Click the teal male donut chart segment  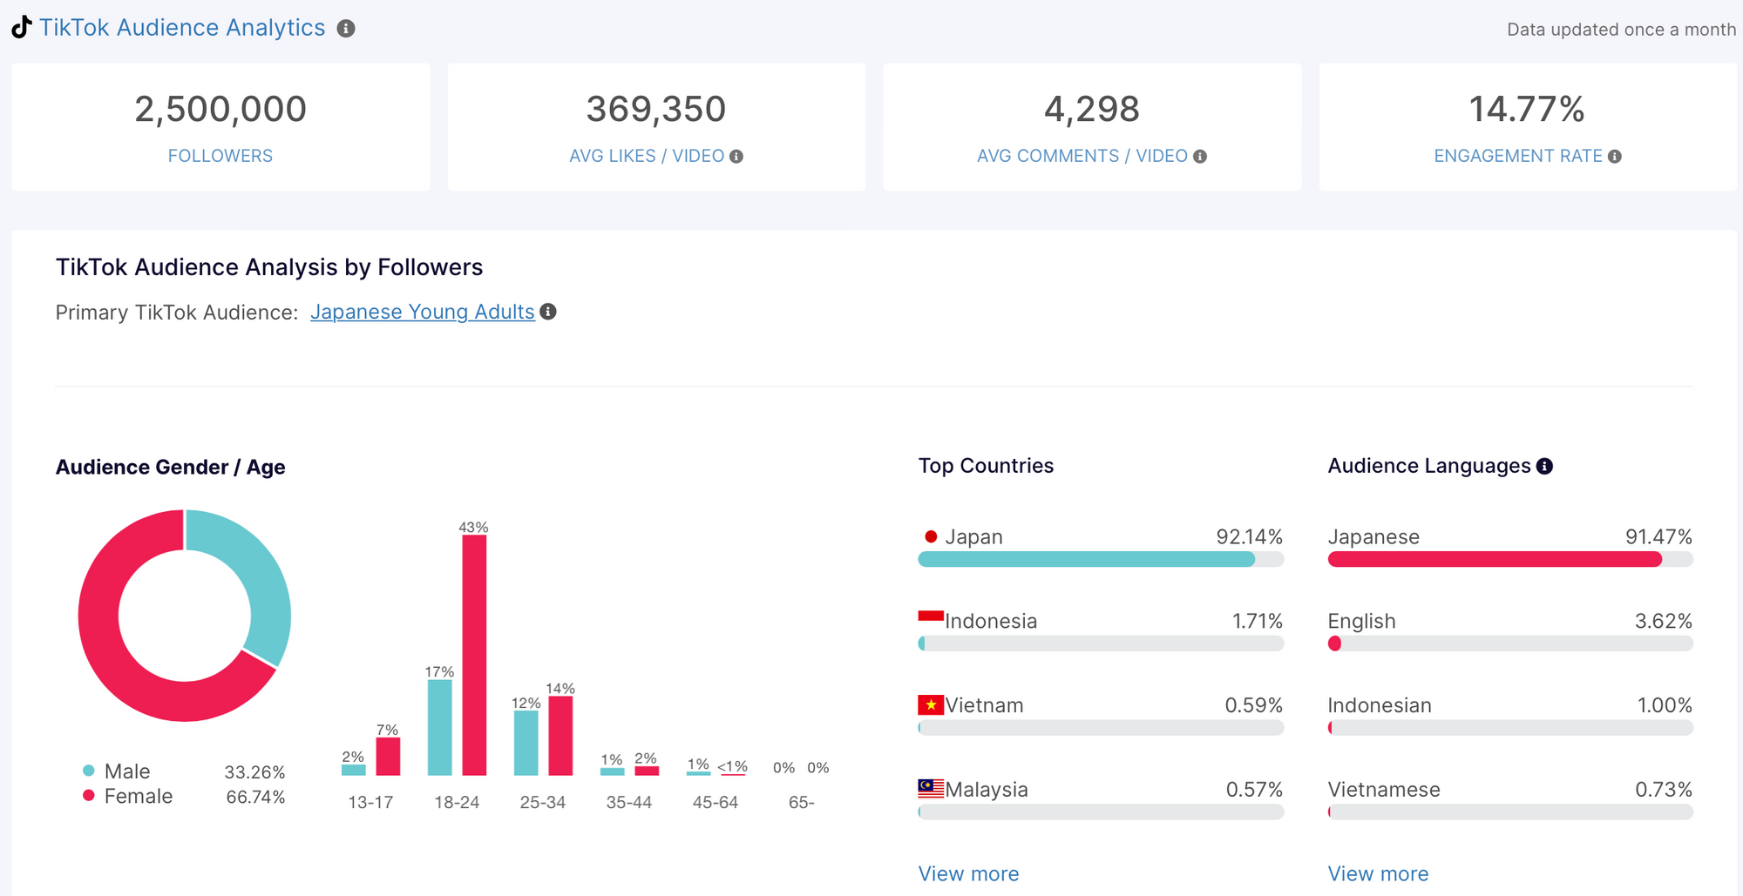[x=261, y=583]
